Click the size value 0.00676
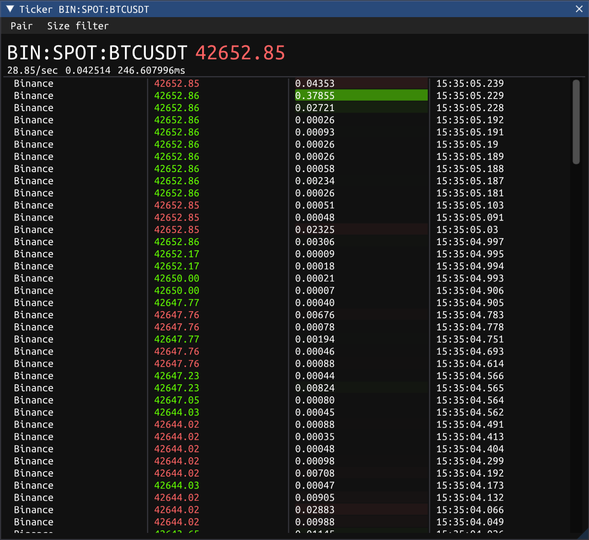This screenshot has width=589, height=540. (x=315, y=315)
